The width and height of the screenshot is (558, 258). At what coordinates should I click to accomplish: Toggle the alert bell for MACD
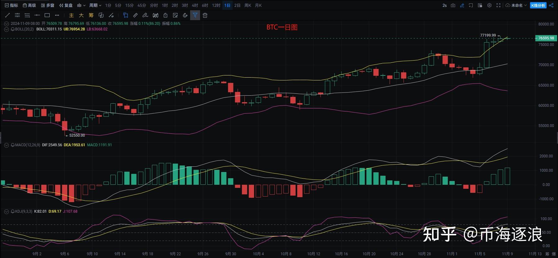pos(13,145)
